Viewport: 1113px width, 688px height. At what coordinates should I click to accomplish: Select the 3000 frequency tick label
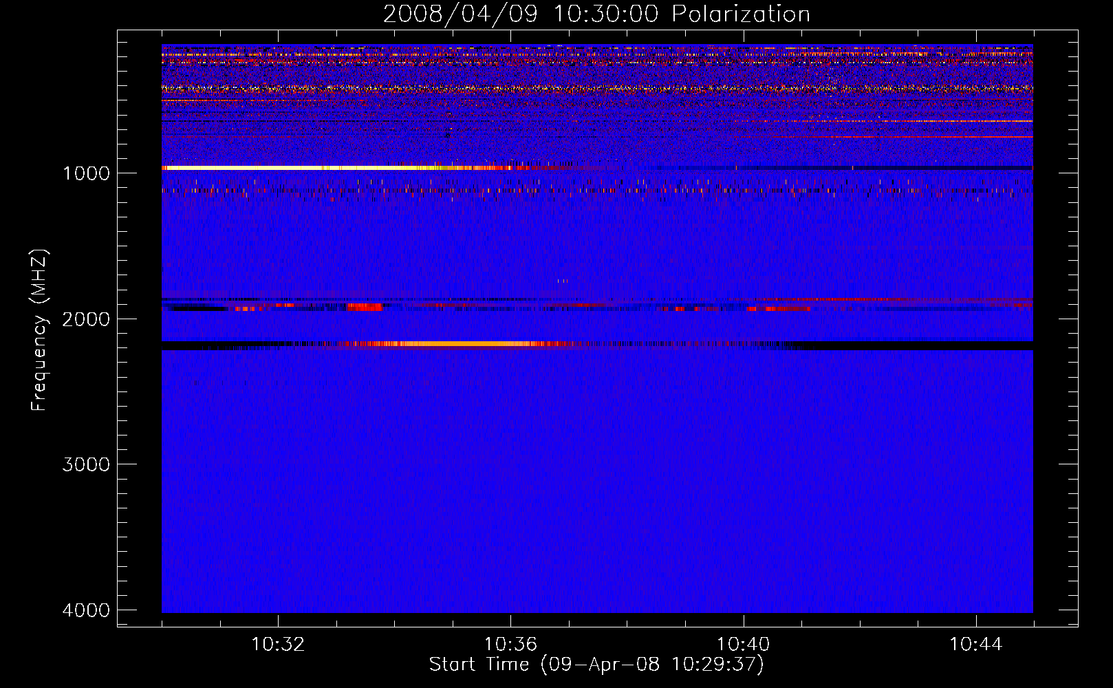coord(86,464)
